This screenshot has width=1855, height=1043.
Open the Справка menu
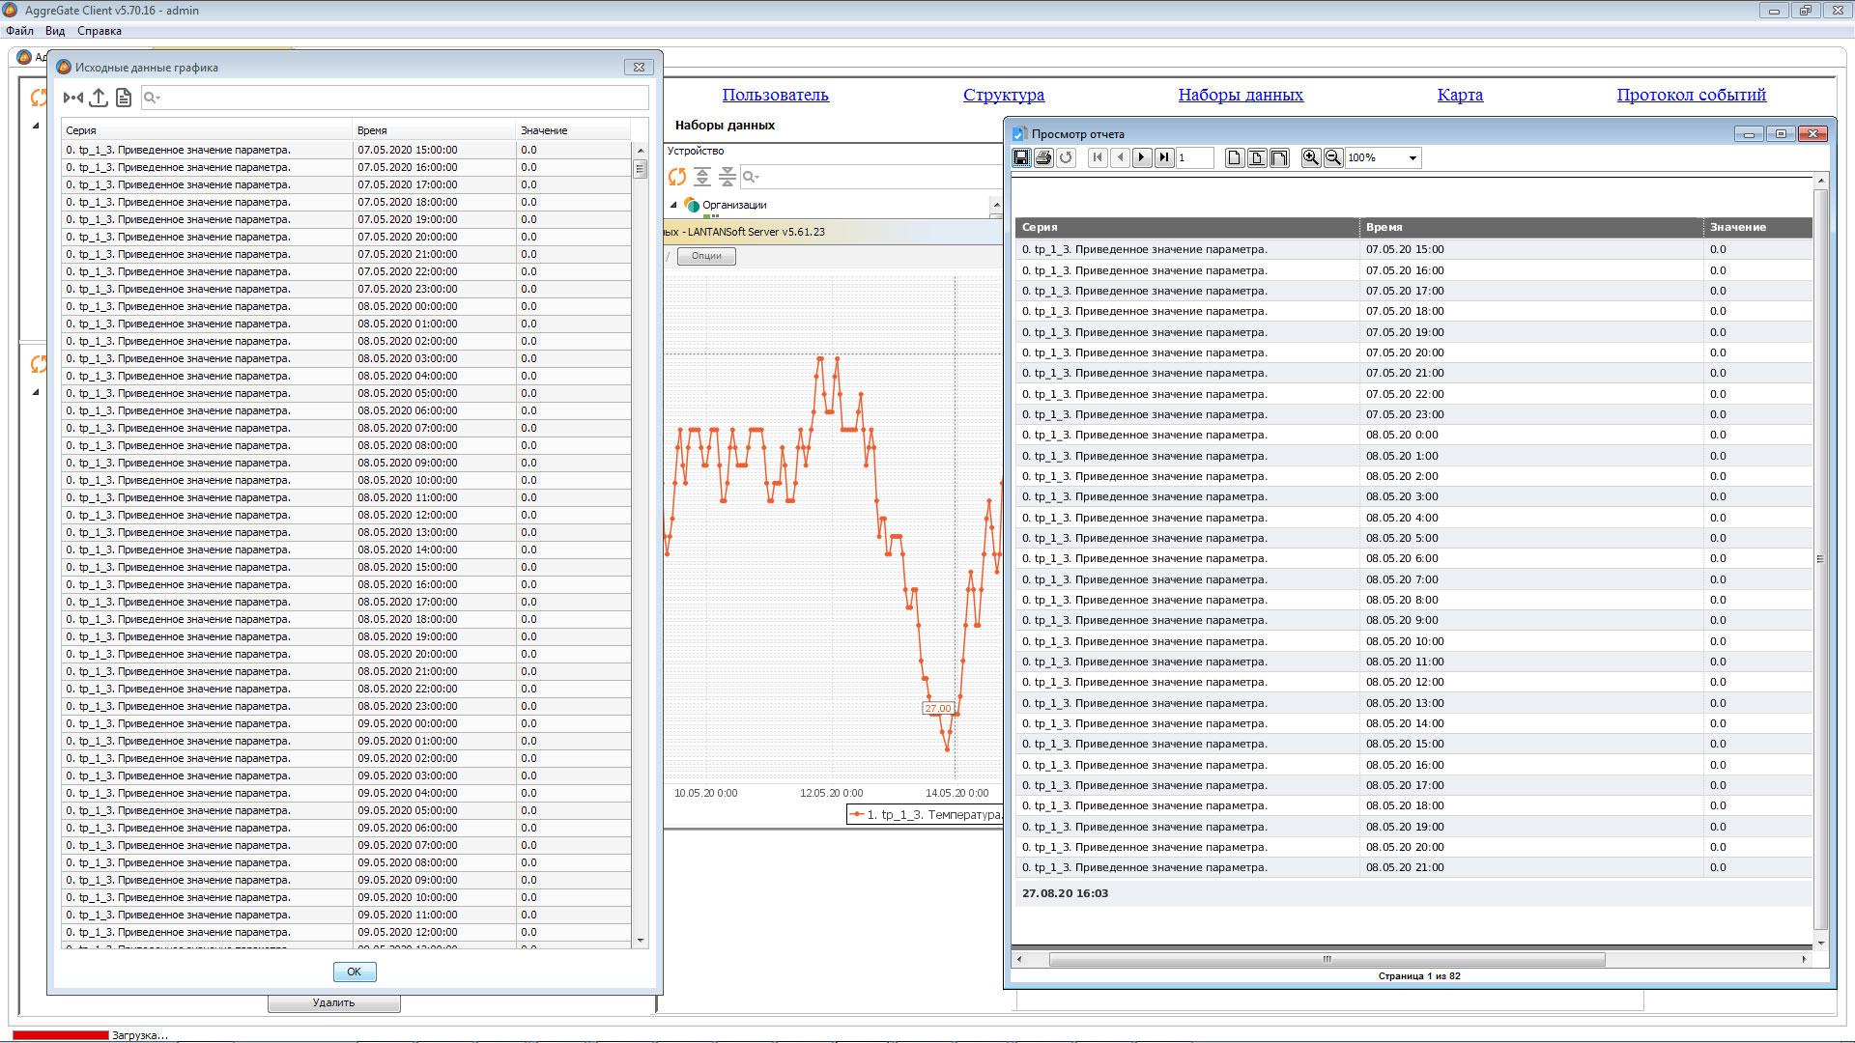pos(100,31)
